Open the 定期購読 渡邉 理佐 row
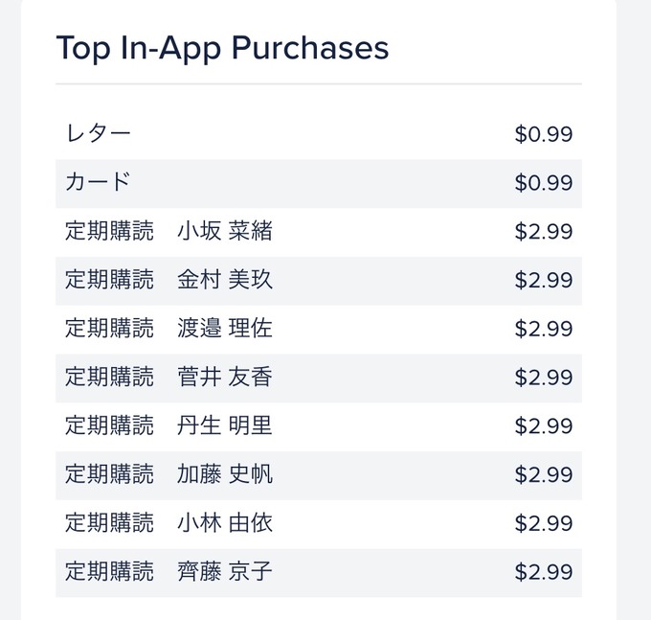This screenshot has width=651, height=620. tap(319, 329)
